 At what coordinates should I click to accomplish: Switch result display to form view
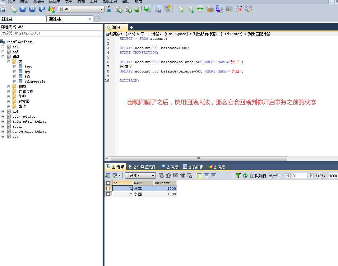click(x=206, y=175)
